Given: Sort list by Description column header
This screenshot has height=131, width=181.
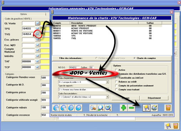Looking at the screenshot, I should [x=104, y=23].
